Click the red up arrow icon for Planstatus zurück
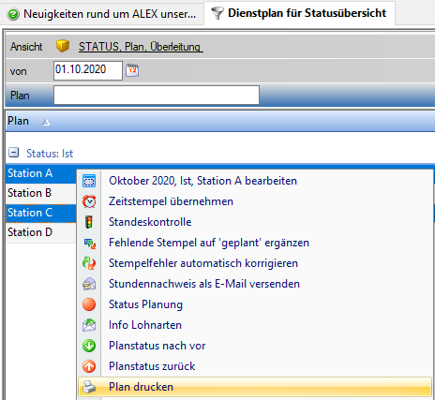The image size is (435, 400). [x=89, y=366]
